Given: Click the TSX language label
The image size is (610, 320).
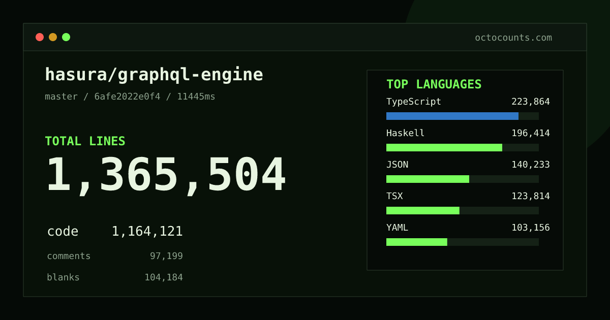Looking at the screenshot, I should [x=394, y=196].
